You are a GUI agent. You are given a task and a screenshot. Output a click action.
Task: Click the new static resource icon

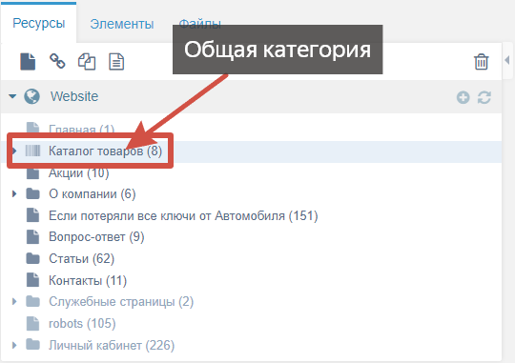(116, 62)
